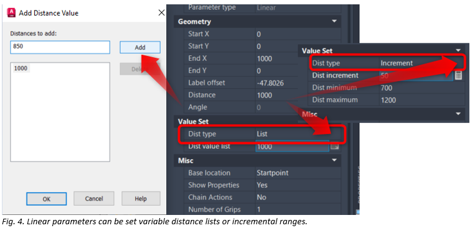
Task: Collapse the Misc section in the overlay panel
Action: point(458,114)
